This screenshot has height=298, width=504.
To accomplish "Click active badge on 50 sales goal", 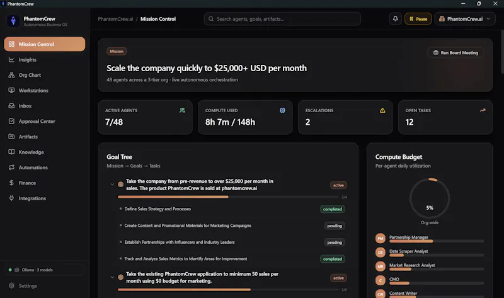I will (x=338, y=278).
